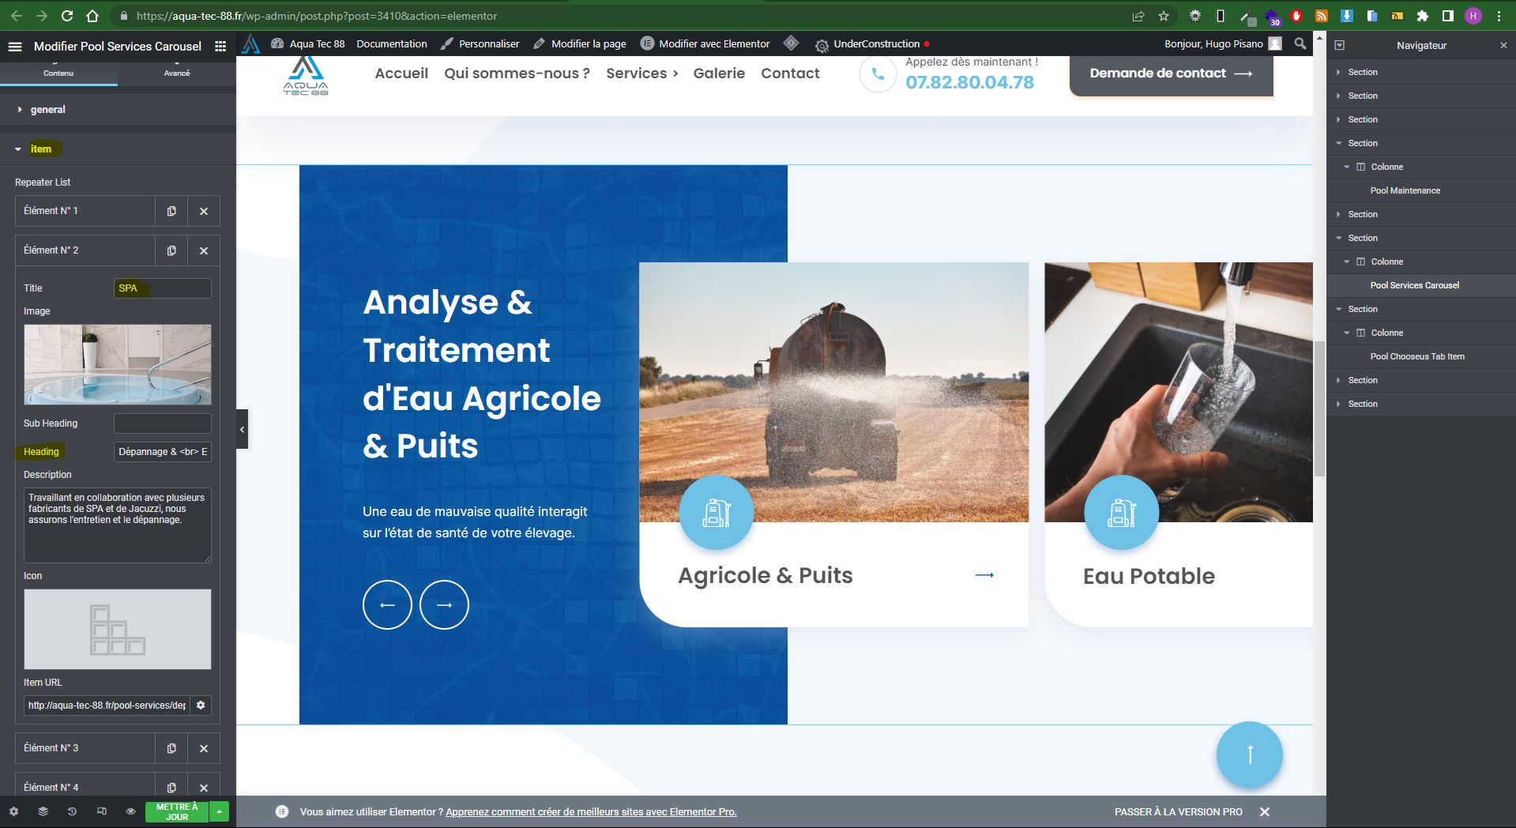The image size is (1516, 828).
Task: Open the Elementor hamburger menu
Action: coord(14,47)
